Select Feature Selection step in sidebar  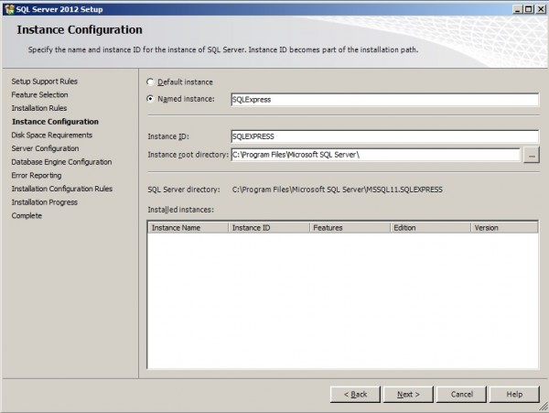39,94
